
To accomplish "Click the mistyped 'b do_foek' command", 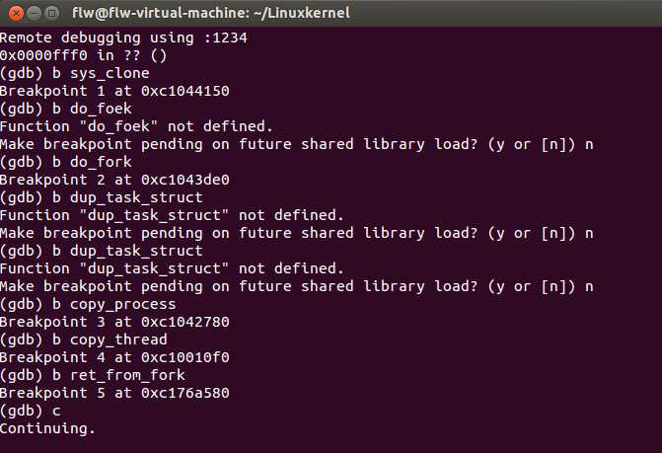I will tap(92, 109).
